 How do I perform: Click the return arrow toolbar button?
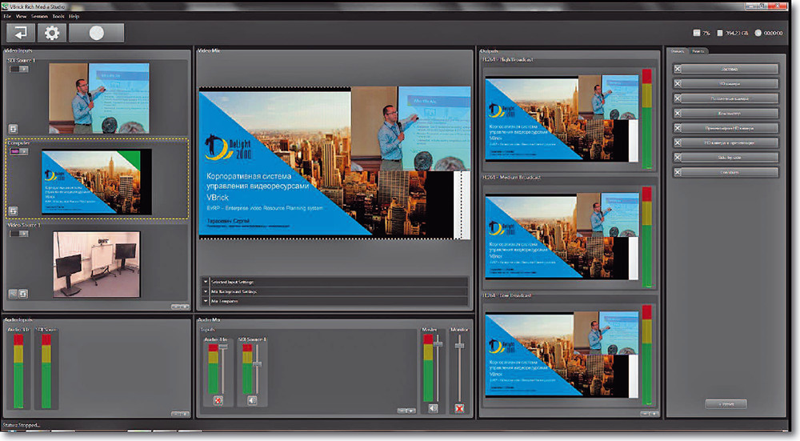21,33
